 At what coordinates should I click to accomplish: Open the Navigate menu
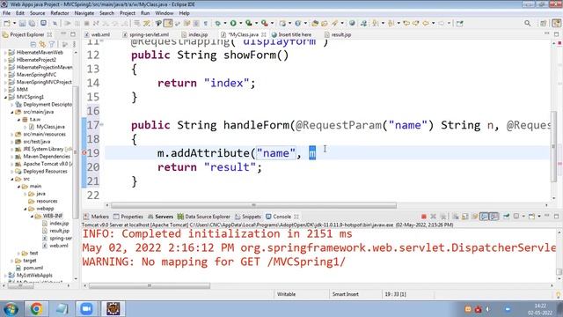[x=84, y=13]
